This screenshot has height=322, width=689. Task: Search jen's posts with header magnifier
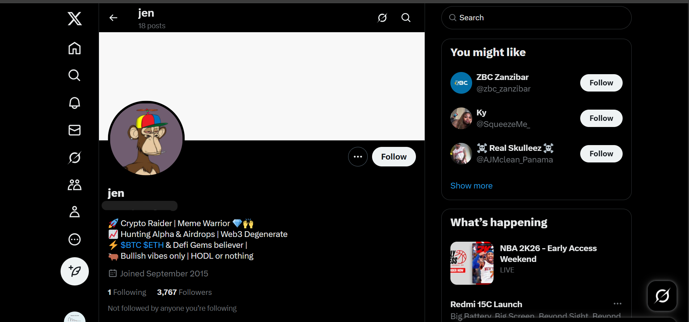coord(406,18)
